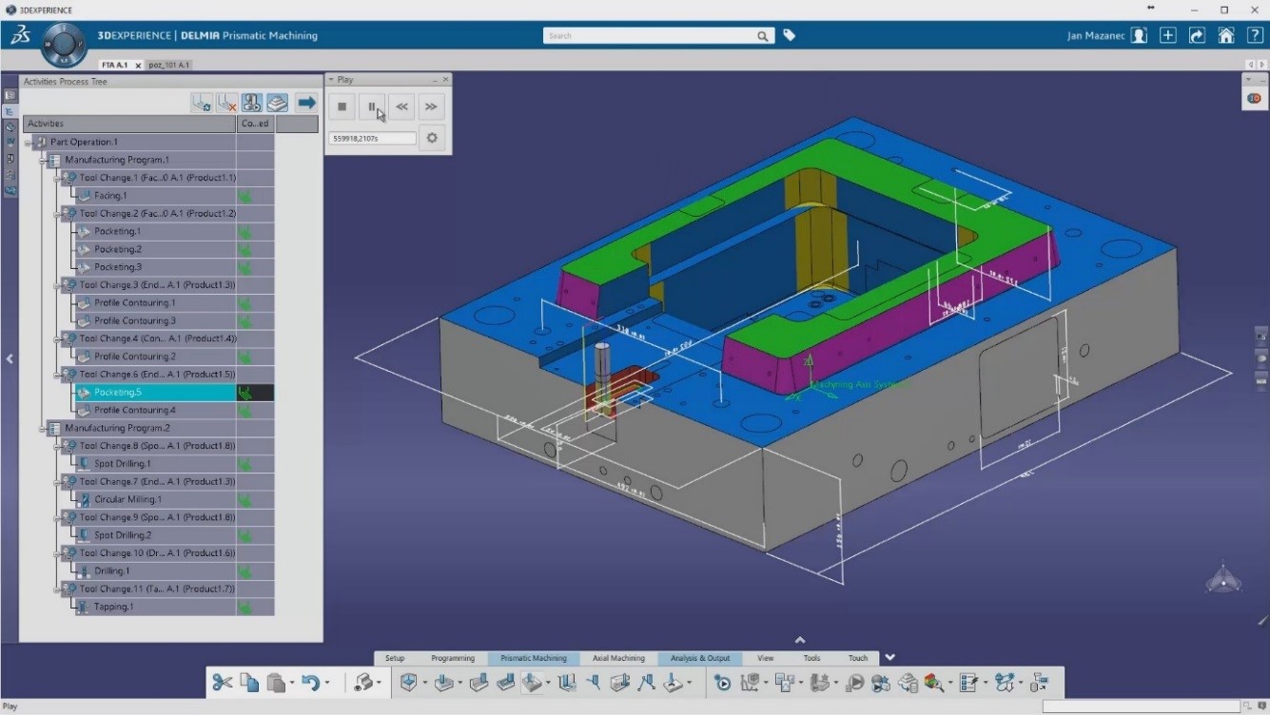Select Drilling.1 operation
The image size is (1270, 715).
coord(111,570)
